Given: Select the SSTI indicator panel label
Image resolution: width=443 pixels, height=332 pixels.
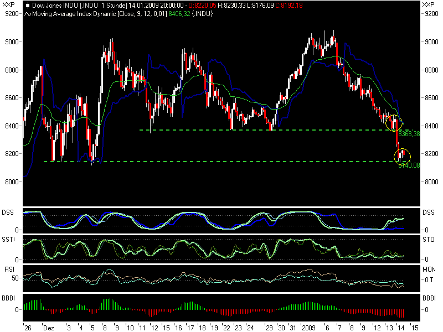Looking at the screenshot, I should click(9, 240).
